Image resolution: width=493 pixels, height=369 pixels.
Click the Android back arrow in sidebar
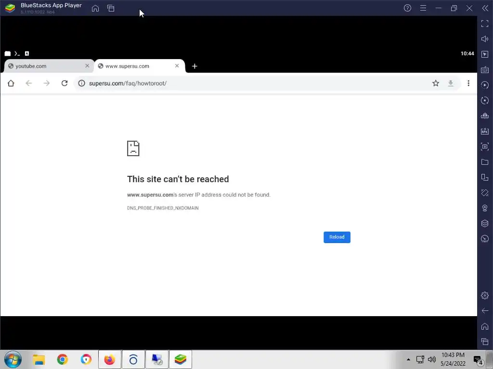click(x=485, y=311)
